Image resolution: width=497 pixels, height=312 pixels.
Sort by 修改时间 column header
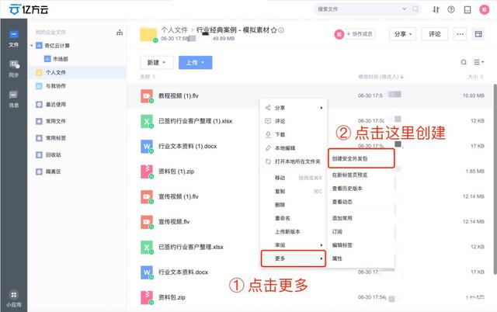point(381,77)
